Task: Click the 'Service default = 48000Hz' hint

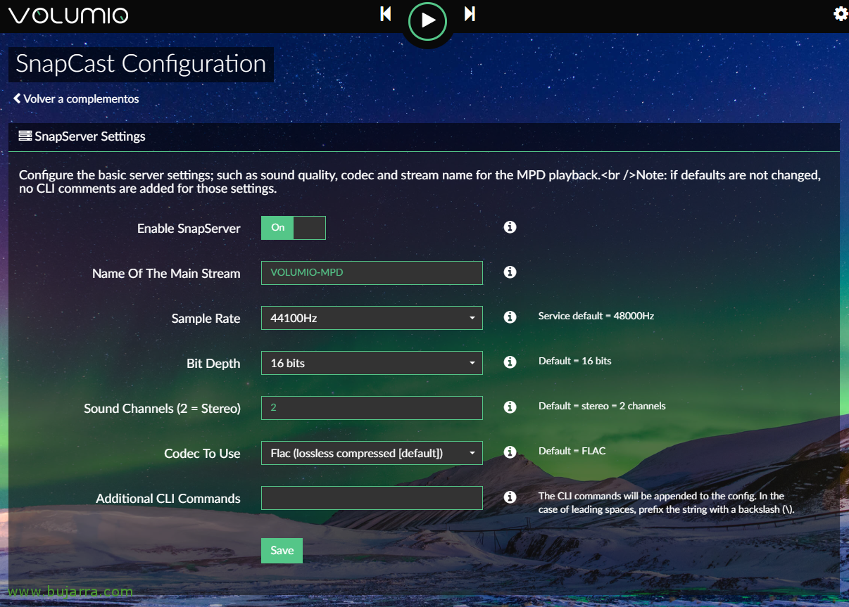Action: (596, 317)
